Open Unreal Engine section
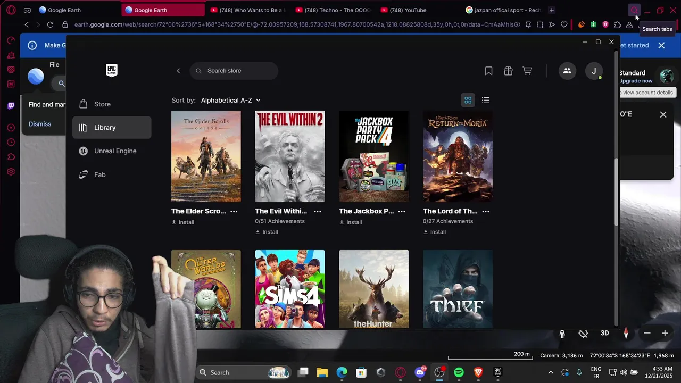Viewport: 681px width, 383px height. click(x=112, y=151)
